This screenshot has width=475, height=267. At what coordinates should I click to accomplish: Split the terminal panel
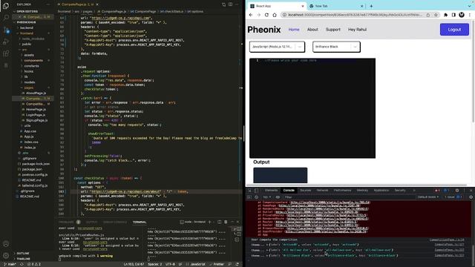coord(220,222)
